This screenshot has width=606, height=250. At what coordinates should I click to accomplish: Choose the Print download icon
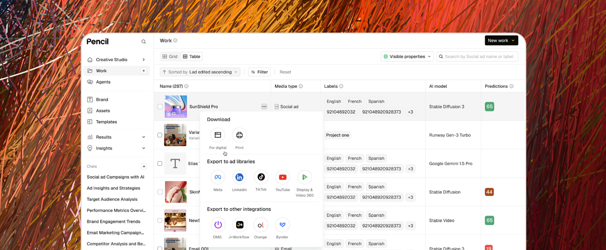click(239, 135)
